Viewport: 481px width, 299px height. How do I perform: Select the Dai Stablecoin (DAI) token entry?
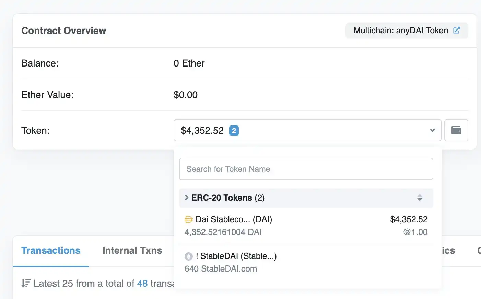(306, 226)
